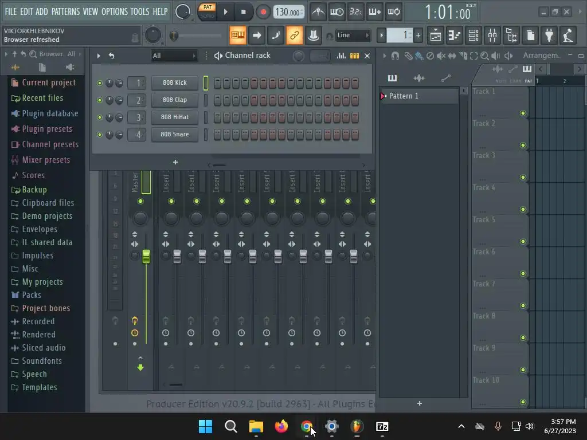
Task: Toggle Track 5 mute light
Action: coord(523,242)
